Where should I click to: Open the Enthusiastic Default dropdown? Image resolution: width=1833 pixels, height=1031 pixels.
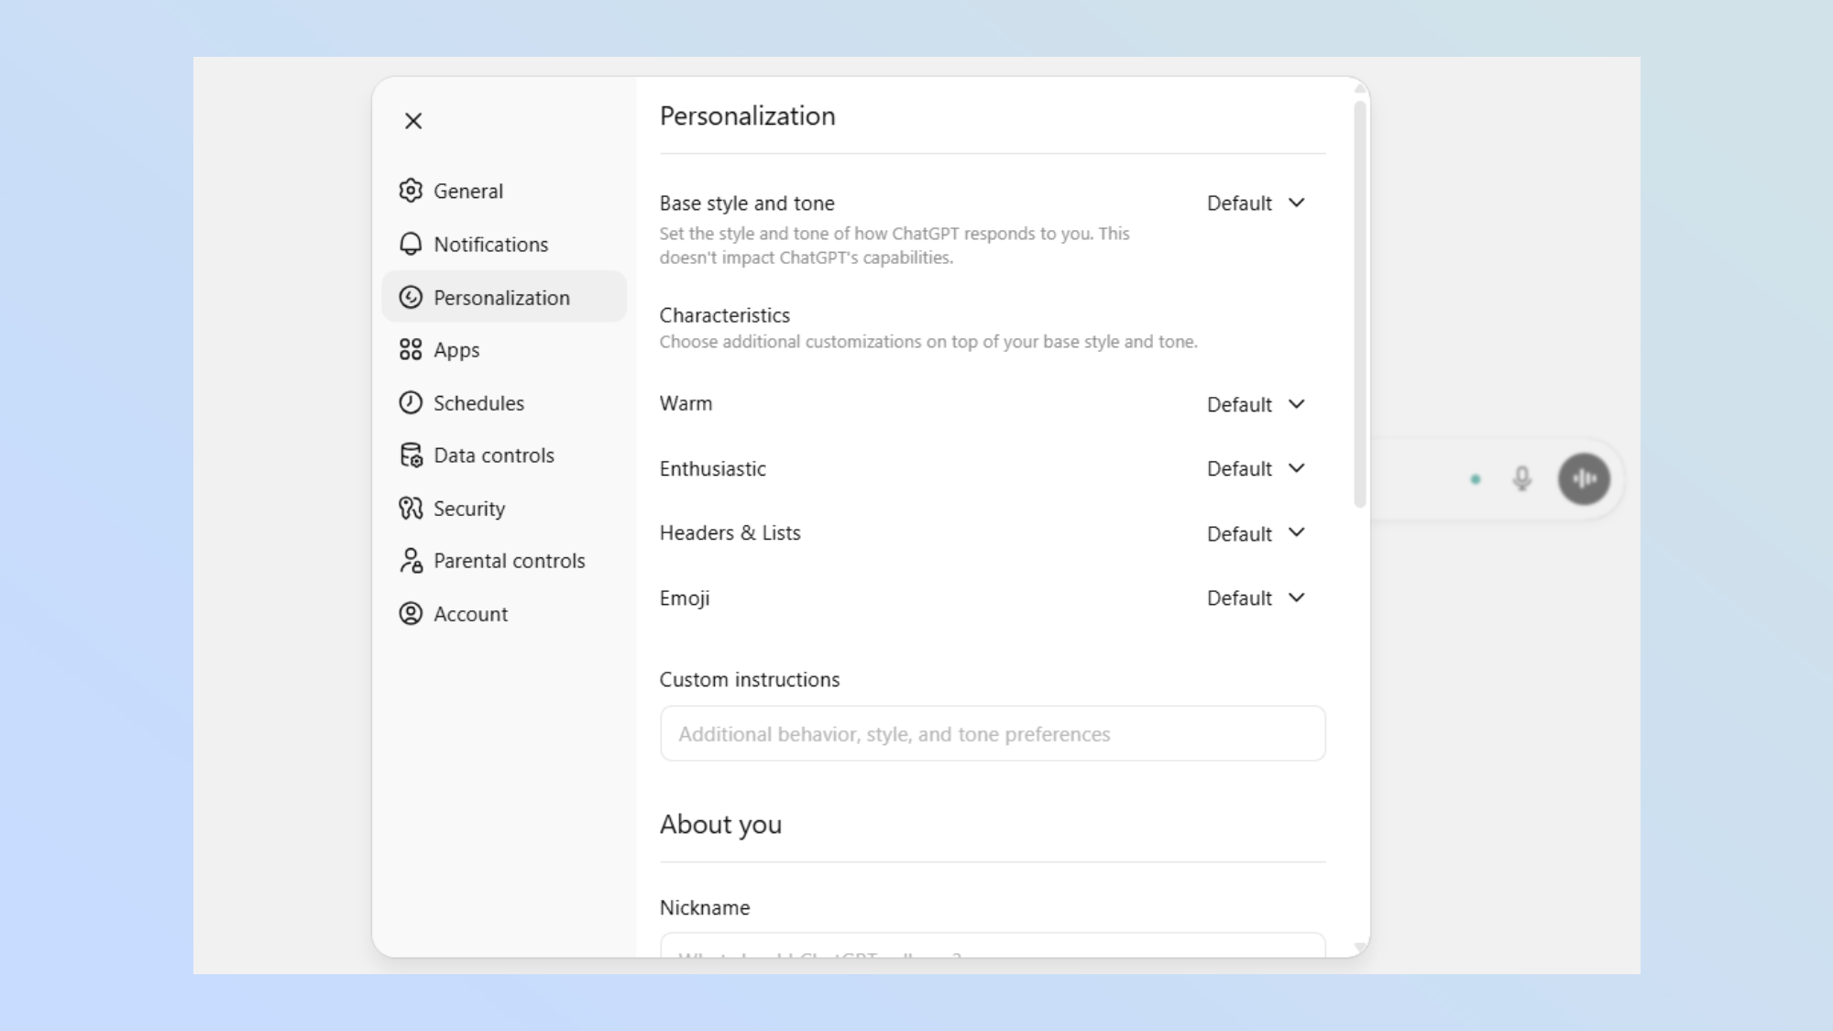(1255, 469)
